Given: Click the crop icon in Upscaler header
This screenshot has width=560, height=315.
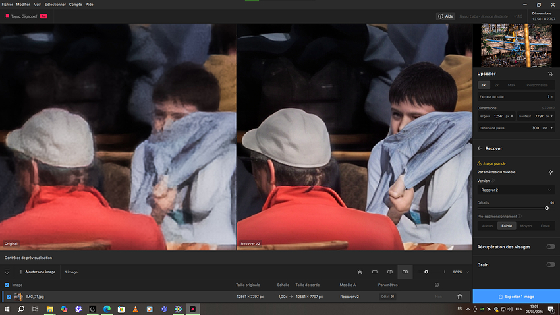Looking at the screenshot, I should pos(550,74).
